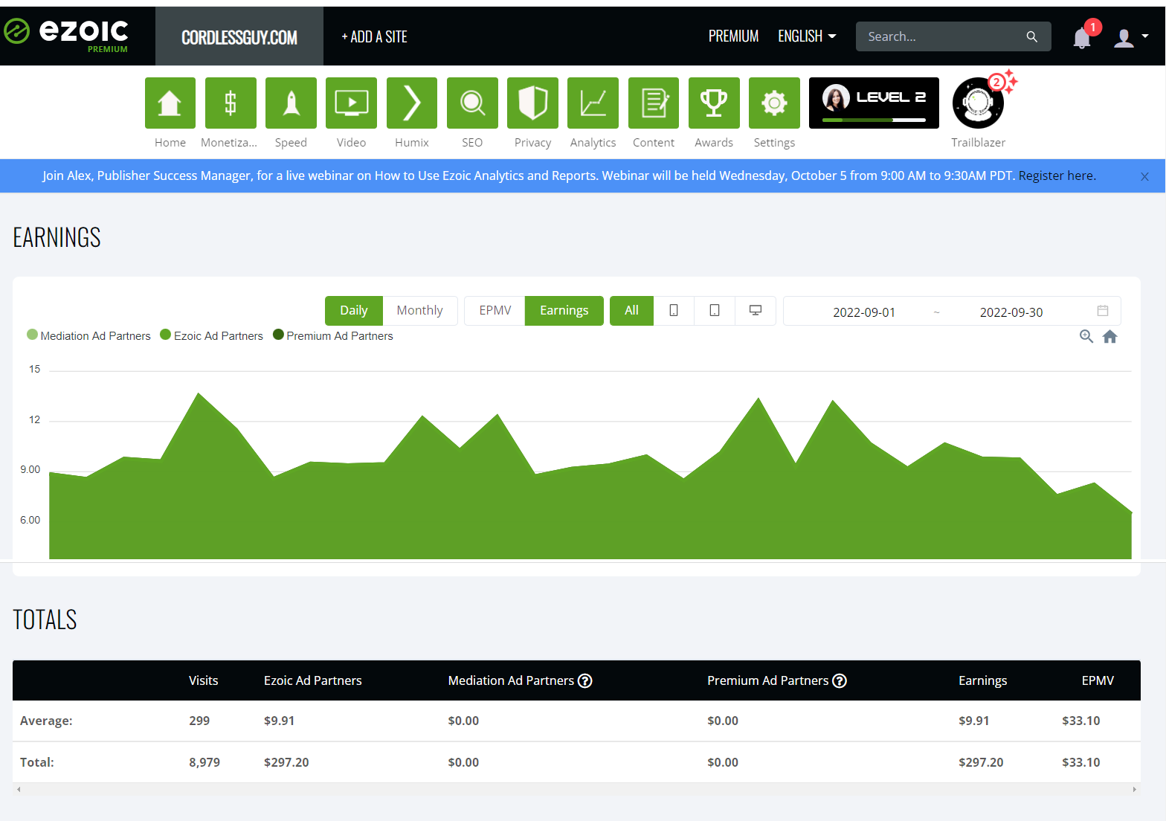Image resolution: width=1166 pixels, height=821 pixels.
Task: Click the average visits value 299
Action: 199,721
